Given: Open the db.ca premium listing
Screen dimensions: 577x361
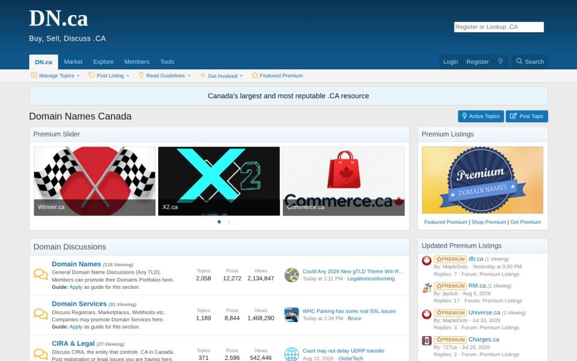Looking at the screenshot, I should coord(476,258).
